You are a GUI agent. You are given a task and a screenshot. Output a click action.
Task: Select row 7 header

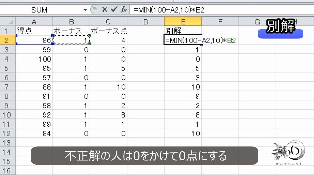click(8, 87)
